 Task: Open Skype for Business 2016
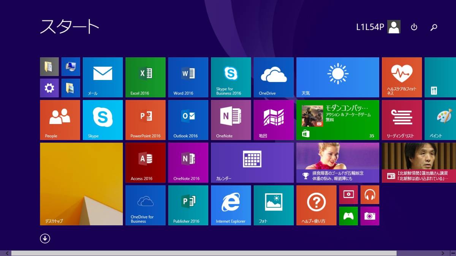(x=231, y=77)
